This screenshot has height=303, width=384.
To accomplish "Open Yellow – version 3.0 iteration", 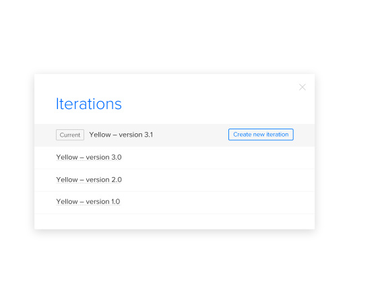I will (89, 157).
